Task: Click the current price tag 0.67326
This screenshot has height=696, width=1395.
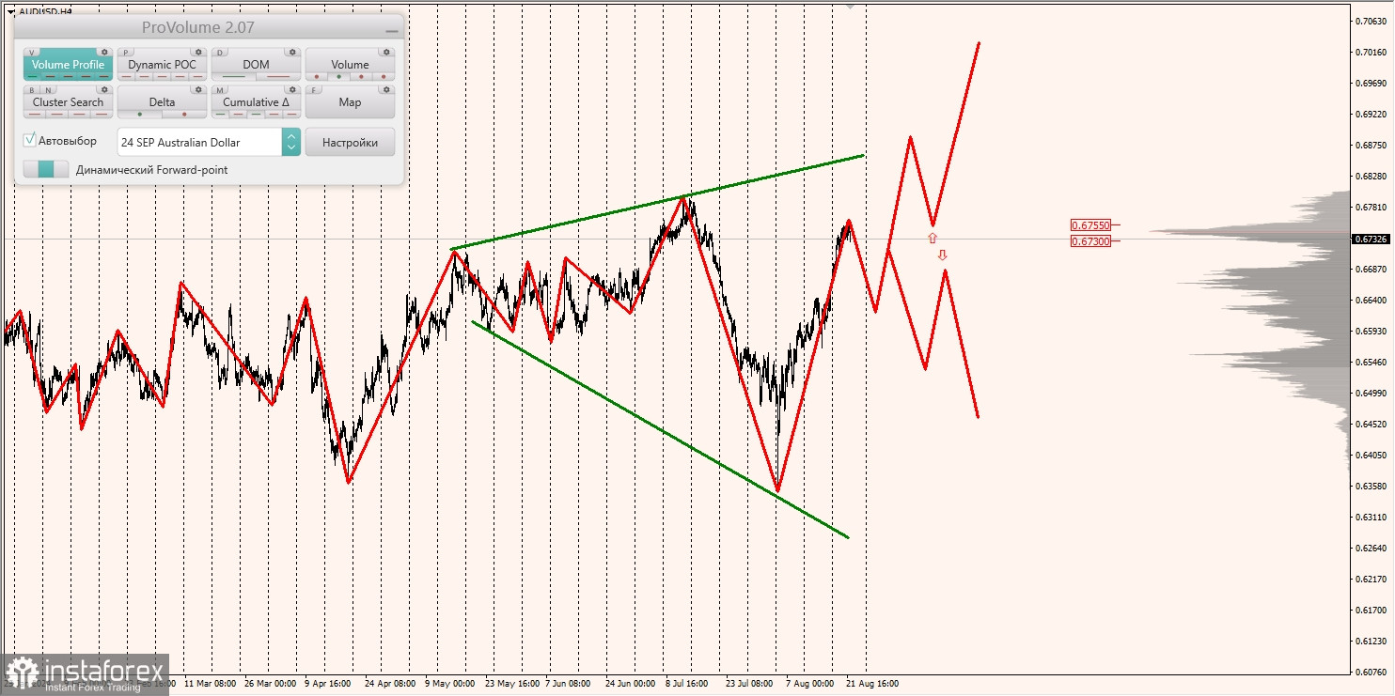Action: coord(1371,239)
